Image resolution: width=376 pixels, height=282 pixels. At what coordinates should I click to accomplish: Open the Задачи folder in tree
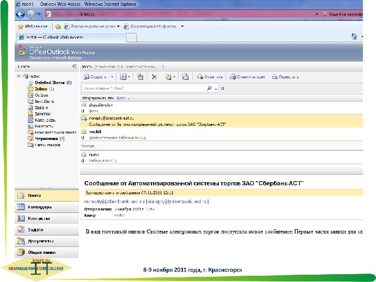[x=38, y=108]
